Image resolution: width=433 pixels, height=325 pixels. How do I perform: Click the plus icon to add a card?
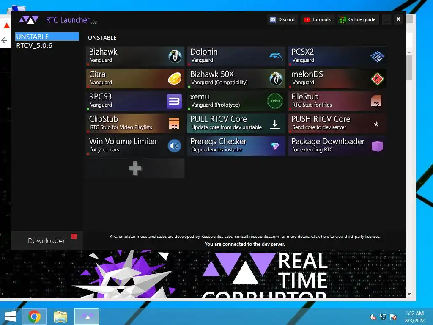[135, 168]
